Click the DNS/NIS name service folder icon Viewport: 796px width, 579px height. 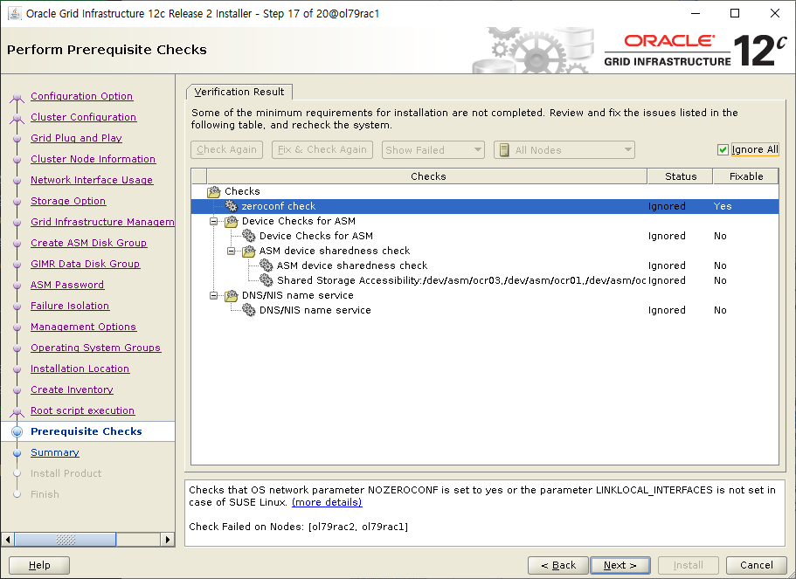(x=232, y=295)
